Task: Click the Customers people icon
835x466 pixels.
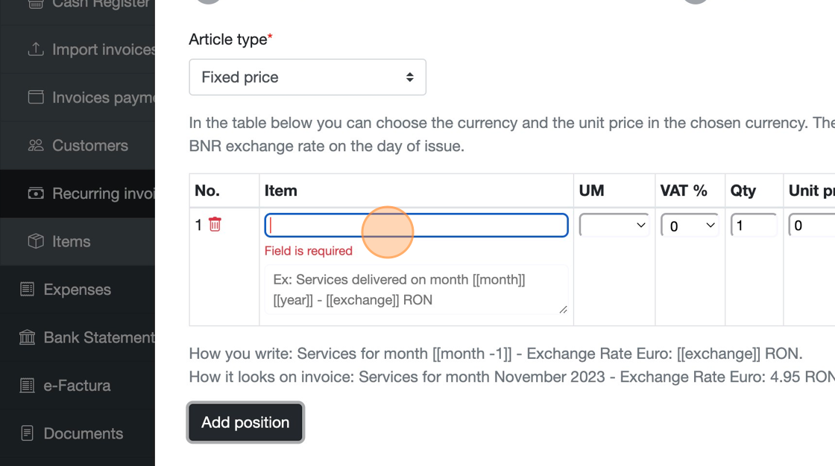Action: pos(35,145)
